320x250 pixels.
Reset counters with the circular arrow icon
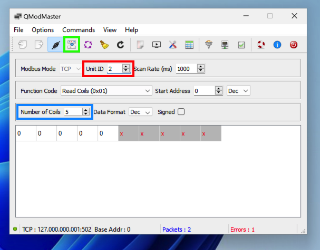point(120,45)
